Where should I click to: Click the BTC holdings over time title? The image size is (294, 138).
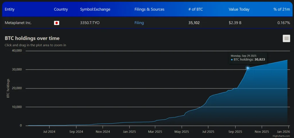(x=32, y=38)
